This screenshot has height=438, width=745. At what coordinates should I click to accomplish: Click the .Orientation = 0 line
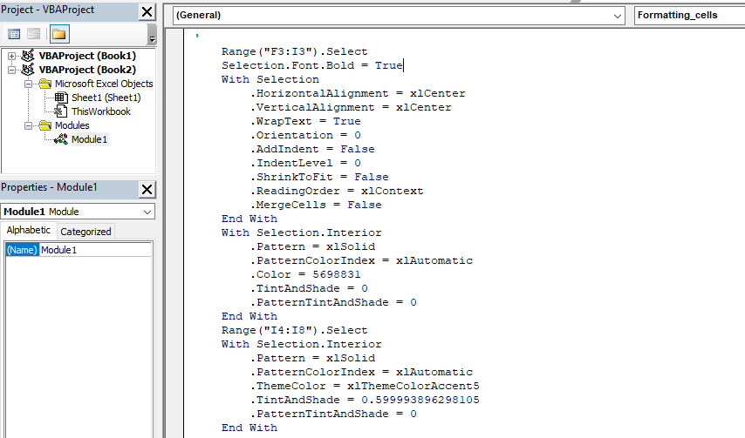(305, 135)
